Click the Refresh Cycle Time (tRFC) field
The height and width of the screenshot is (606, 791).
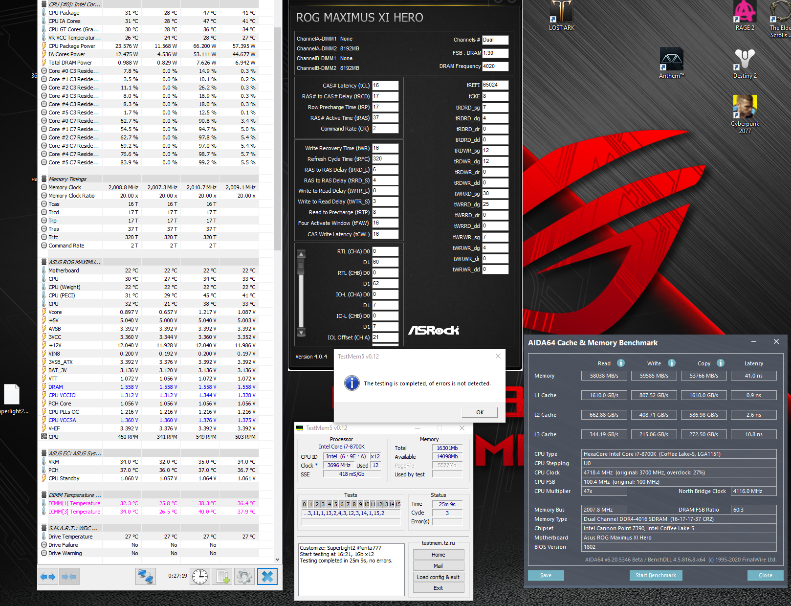(x=385, y=159)
